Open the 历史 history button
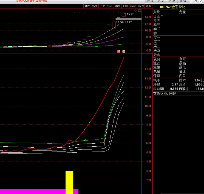 [x=102, y=6]
